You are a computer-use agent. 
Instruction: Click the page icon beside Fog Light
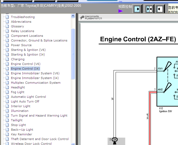pyautogui.click(x=7, y=92)
